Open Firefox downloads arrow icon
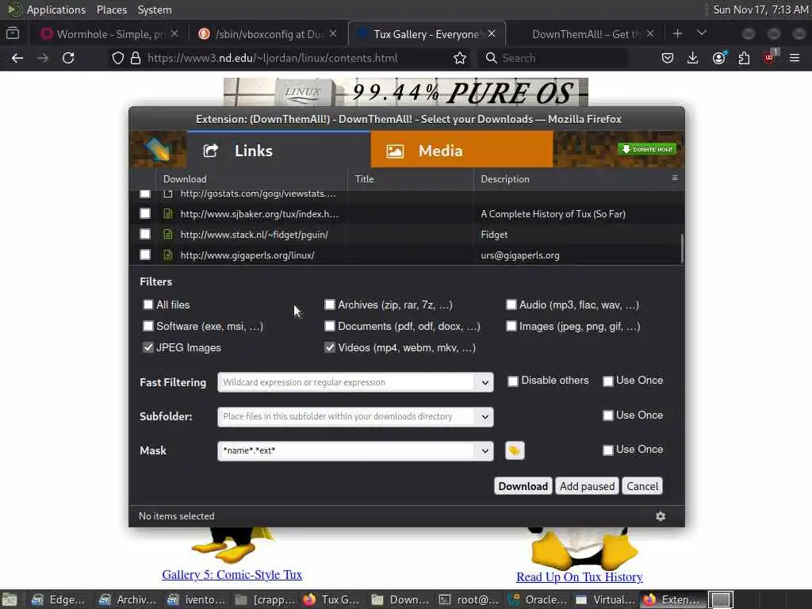This screenshot has width=812, height=609. 692,58
